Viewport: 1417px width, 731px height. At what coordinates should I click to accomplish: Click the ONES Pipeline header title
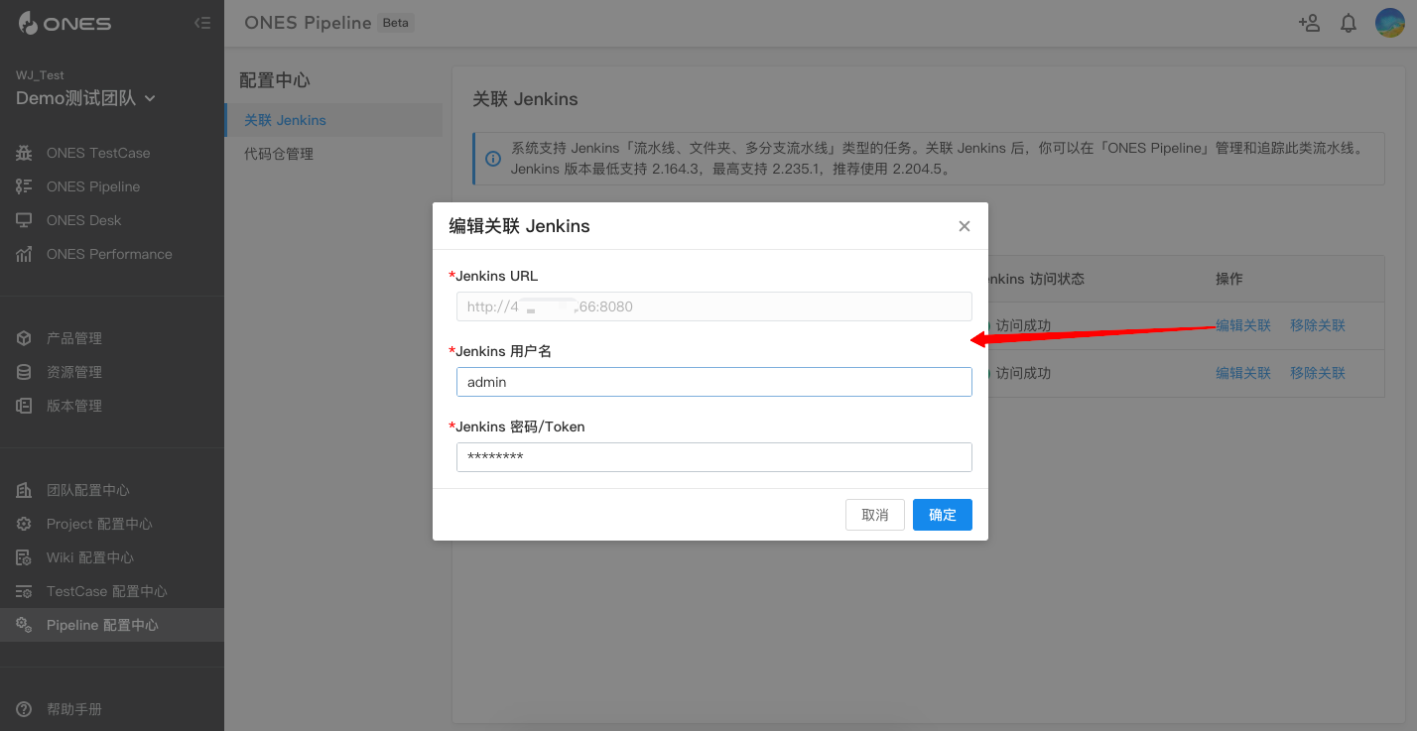[x=308, y=23]
